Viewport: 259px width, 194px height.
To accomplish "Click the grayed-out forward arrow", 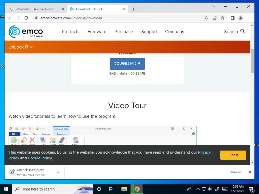I will (18, 18).
